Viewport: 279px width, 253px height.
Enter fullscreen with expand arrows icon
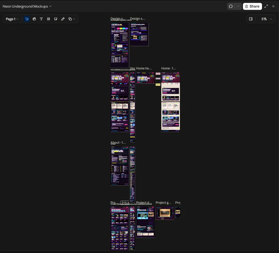pyautogui.click(x=266, y=7)
